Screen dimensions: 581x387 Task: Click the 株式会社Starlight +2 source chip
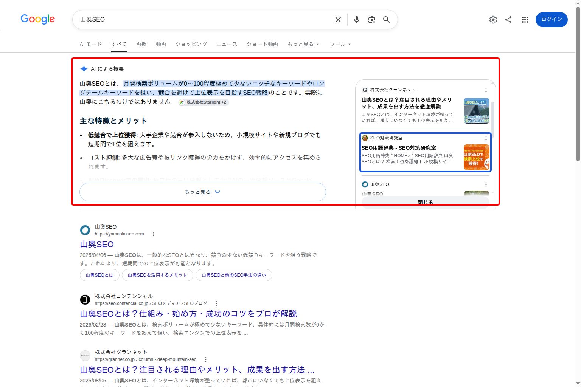[x=204, y=102]
